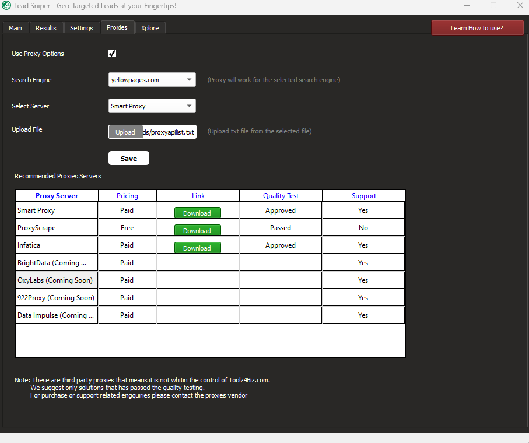Select the BrightData (Coming ... cell
529x443 pixels.
coord(57,263)
